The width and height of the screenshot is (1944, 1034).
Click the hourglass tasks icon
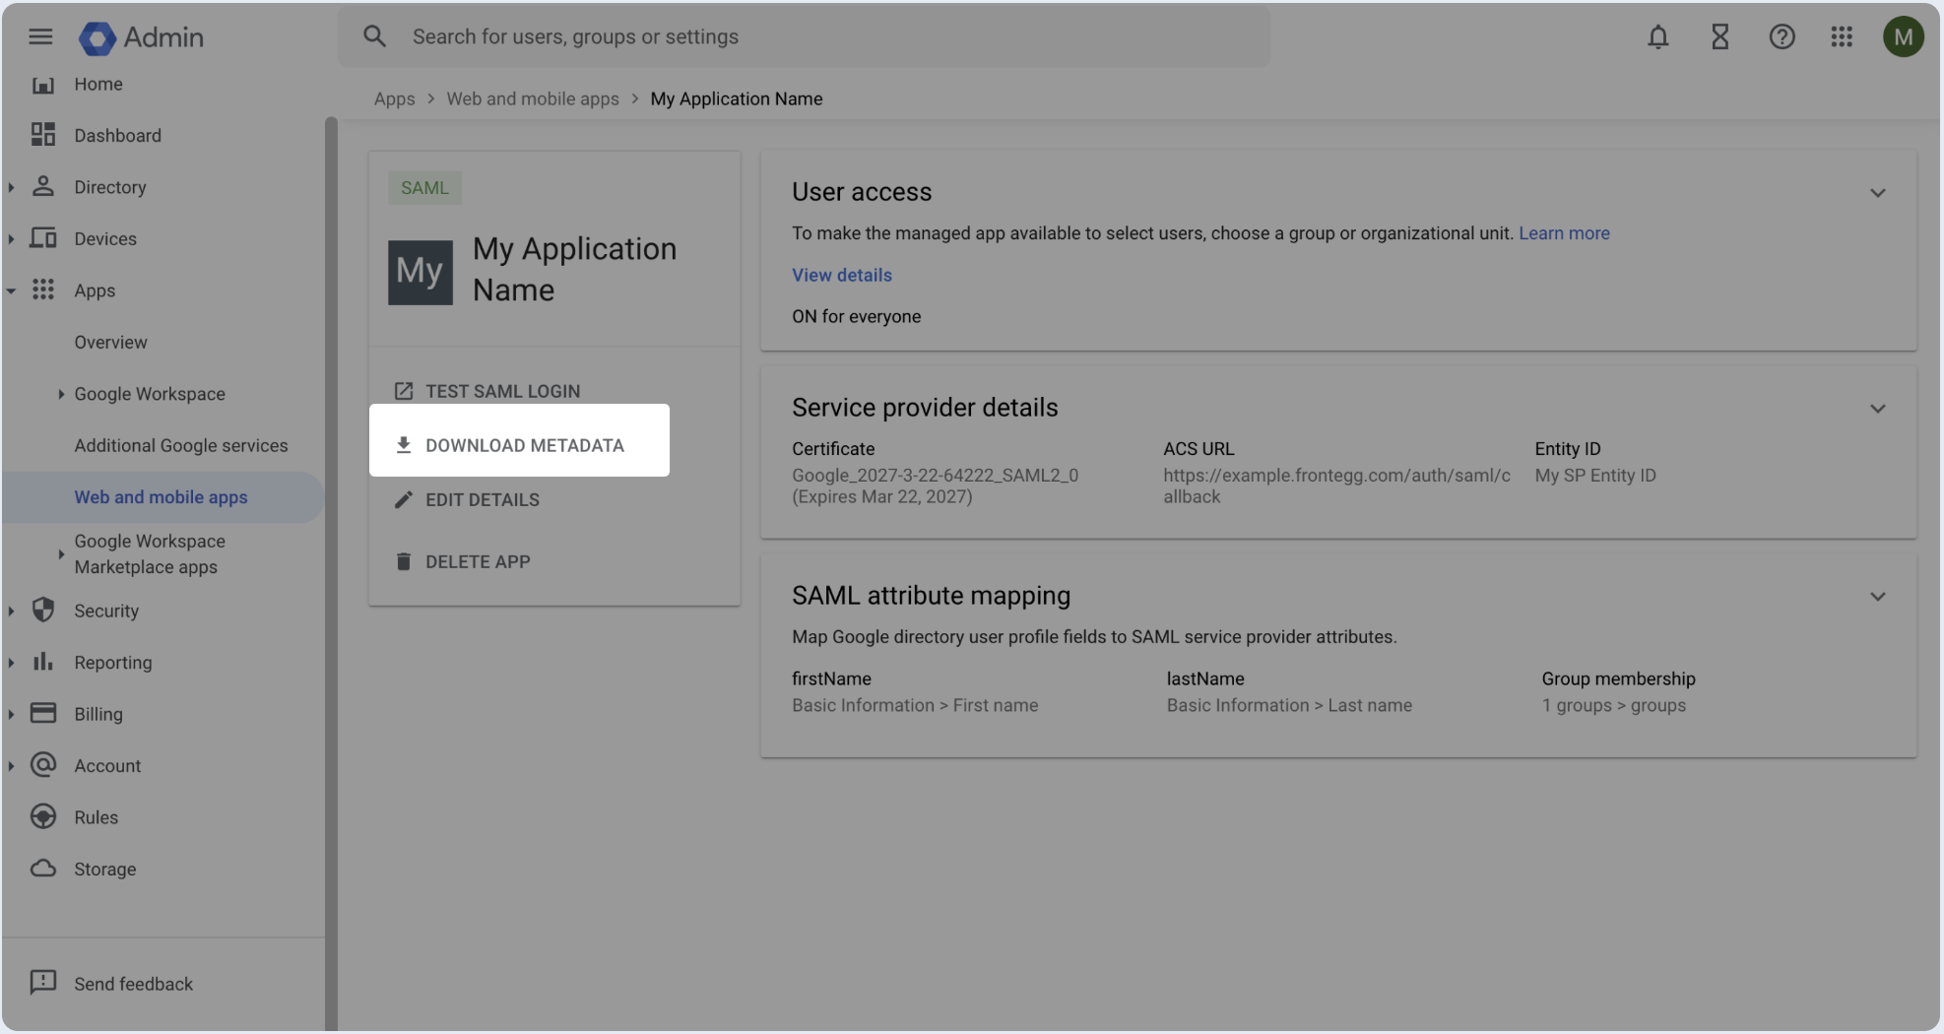[1719, 37]
